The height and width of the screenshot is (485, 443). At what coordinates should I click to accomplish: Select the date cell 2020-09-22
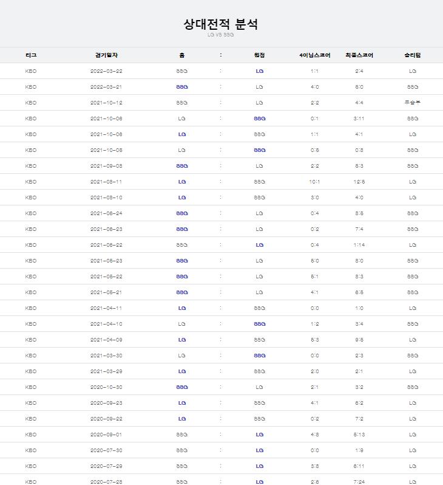pos(106,419)
